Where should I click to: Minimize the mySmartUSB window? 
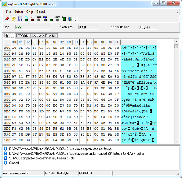point(156,3)
